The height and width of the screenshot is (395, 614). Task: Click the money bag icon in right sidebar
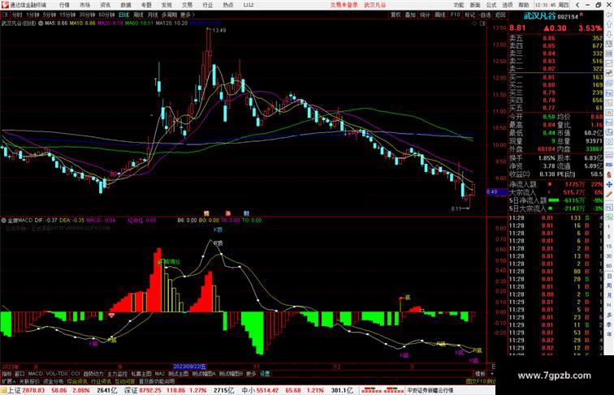pyautogui.click(x=609, y=174)
